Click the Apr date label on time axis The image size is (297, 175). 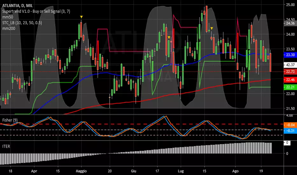34,171
